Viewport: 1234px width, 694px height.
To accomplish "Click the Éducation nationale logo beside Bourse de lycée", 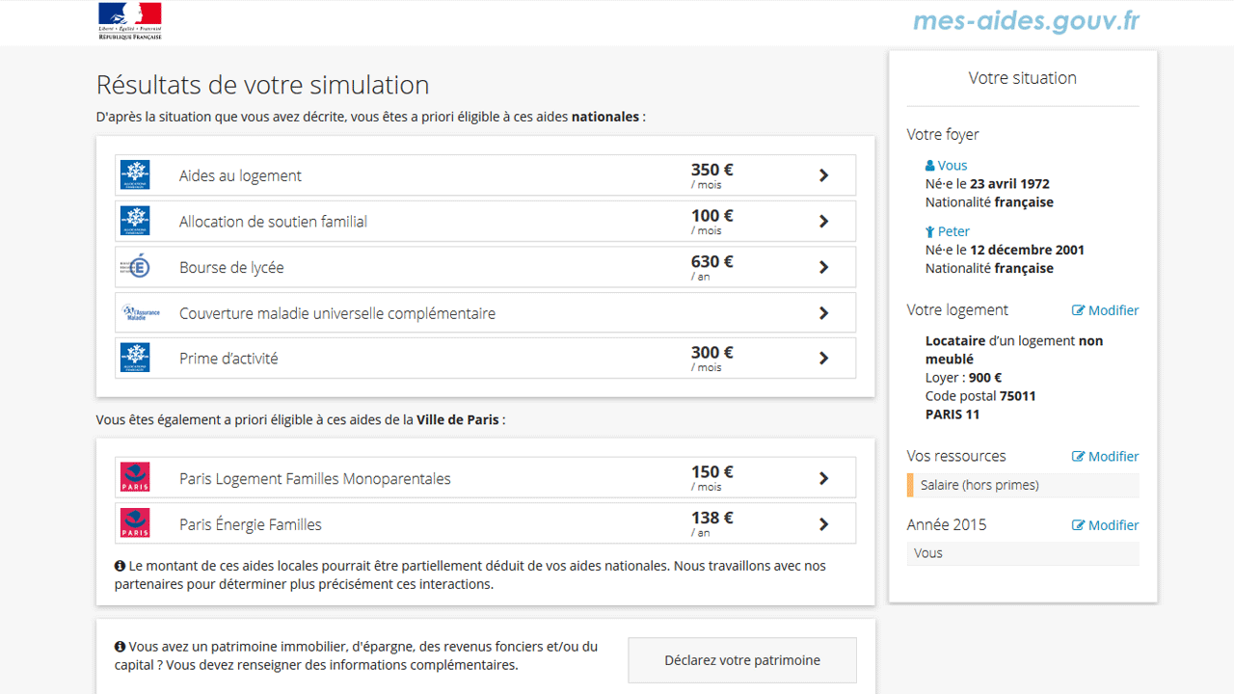I will pos(135,267).
